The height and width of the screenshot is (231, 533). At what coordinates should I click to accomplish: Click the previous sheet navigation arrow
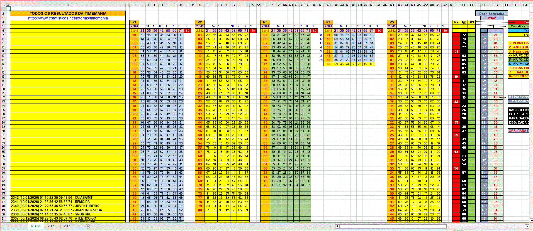click(8, 226)
